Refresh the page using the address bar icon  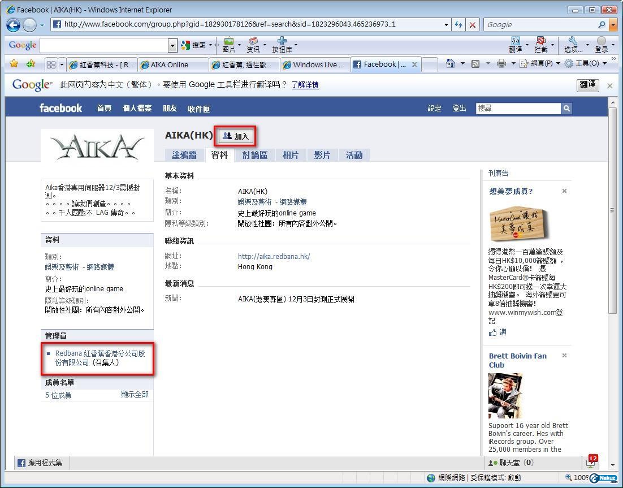click(x=458, y=24)
